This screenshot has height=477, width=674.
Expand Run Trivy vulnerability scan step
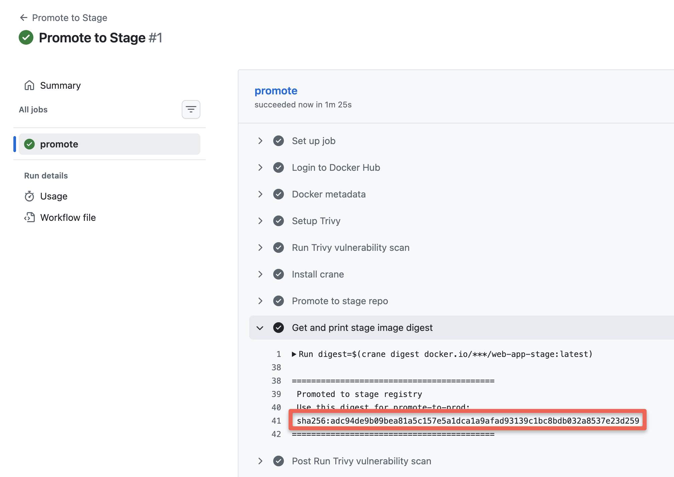tap(260, 248)
